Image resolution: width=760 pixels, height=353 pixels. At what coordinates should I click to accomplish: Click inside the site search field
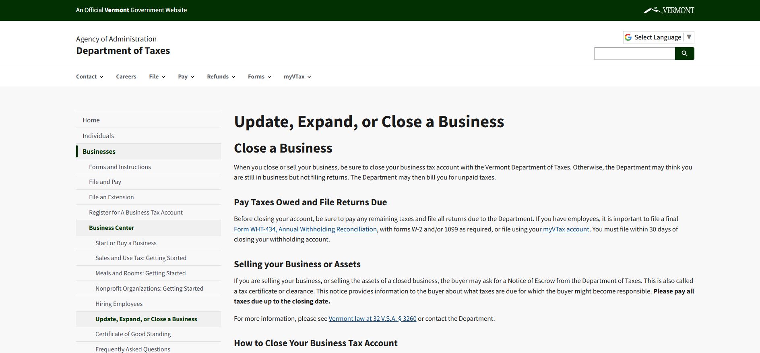pos(635,54)
